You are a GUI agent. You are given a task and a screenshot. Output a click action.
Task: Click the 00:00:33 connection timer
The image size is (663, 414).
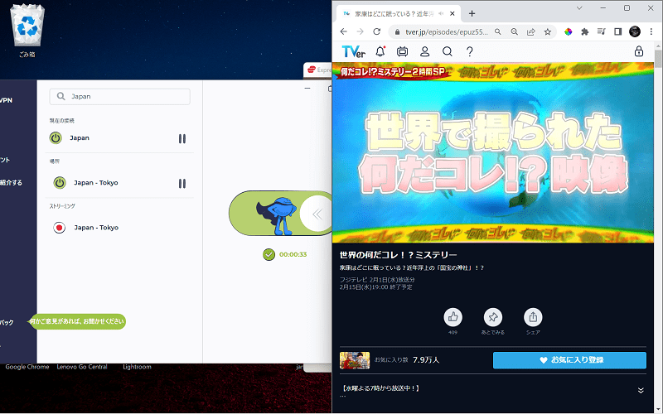tap(293, 254)
